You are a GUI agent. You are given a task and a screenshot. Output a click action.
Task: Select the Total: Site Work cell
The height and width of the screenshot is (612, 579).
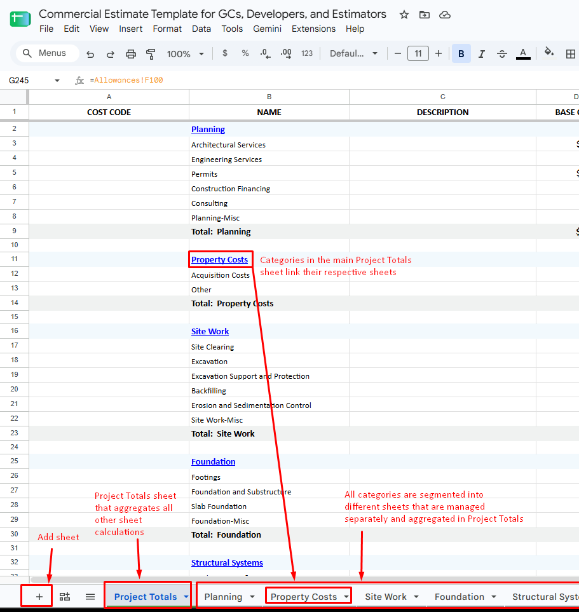(x=269, y=433)
